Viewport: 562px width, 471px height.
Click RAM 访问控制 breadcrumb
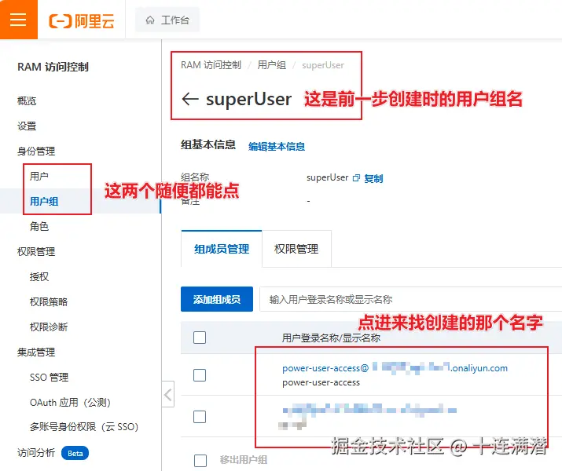211,65
